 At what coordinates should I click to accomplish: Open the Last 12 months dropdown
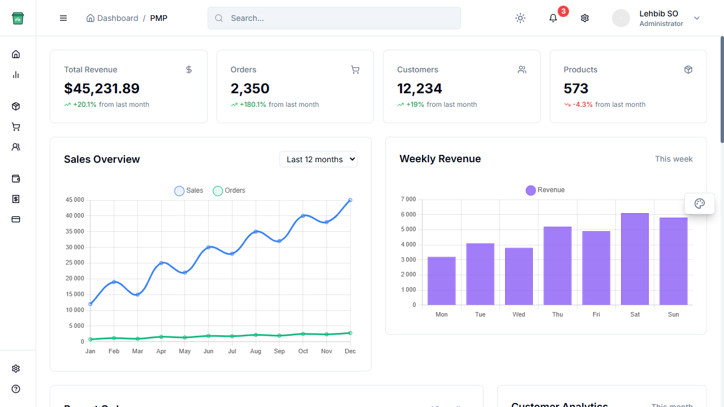[318, 159]
